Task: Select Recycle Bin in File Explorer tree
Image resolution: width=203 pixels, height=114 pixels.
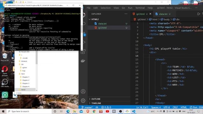Action: click(x=25, y=52)
